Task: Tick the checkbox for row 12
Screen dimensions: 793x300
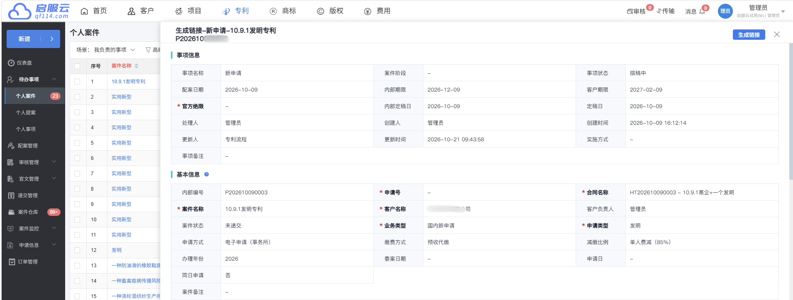Action: point(77,250)
